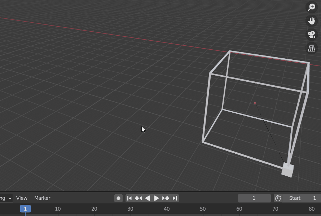
Task: Toggle the preview range stopwatch icon
Action: pyautogui.click(x=278, y=198)
